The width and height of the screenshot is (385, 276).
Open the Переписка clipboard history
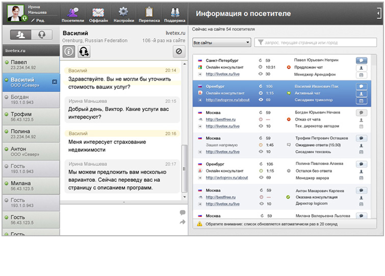click(x=148, y=14)
